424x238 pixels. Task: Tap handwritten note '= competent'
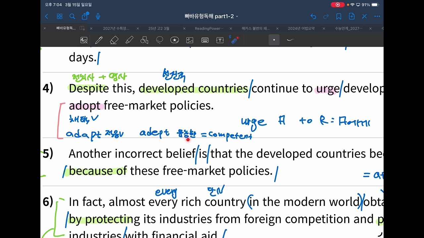[x=226, y=135]
